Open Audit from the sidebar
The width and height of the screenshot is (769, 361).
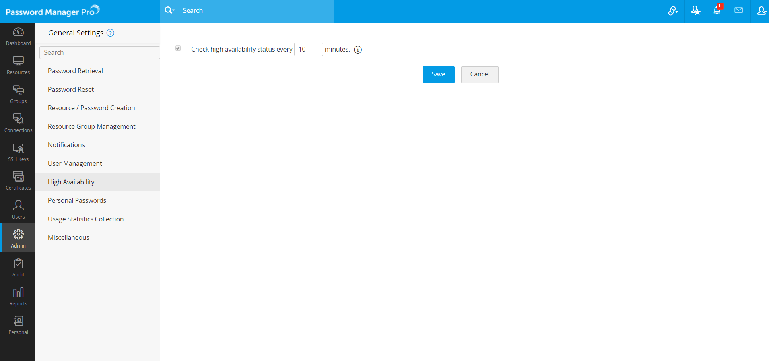pos(18,268)
